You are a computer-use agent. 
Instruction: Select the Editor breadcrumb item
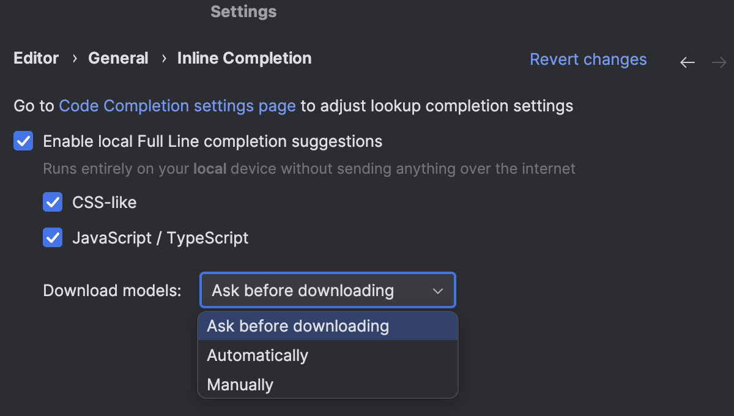coord(35,58)
